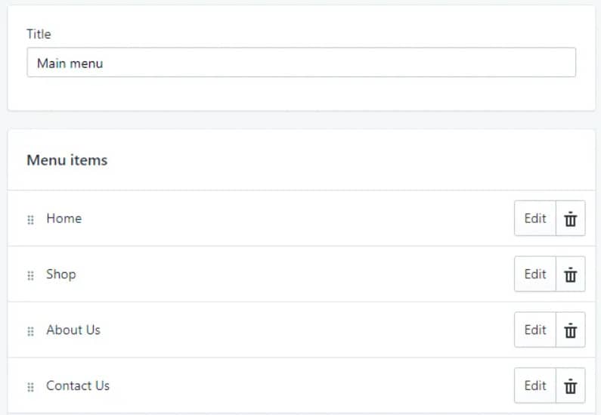Image resolution: width=601 pixels, height=415 pixels.
Task: Select the Home label in menu items
Action: pyautogui.click(x=64, y=218)
